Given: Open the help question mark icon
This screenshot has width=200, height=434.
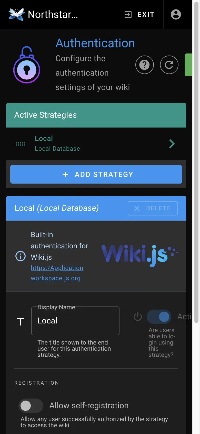Looking at the screenshot, I should [145, 65].
